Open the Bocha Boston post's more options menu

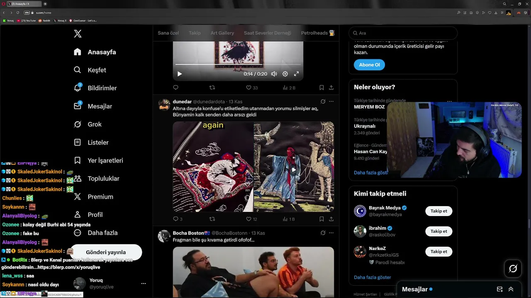pyautogui.click(x=331, y=233)
